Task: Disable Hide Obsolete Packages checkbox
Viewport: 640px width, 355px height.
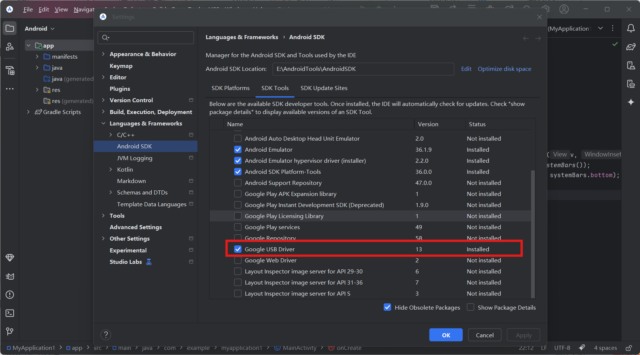Action: (x=387, y=307)
